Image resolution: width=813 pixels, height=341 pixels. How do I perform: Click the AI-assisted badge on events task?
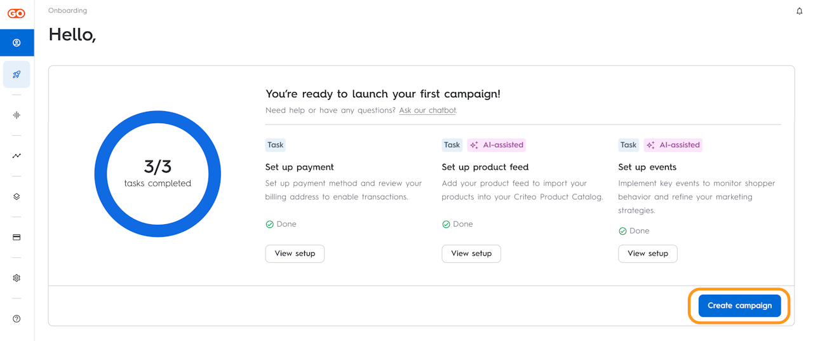pyautogui.click(x=673, y=145)
